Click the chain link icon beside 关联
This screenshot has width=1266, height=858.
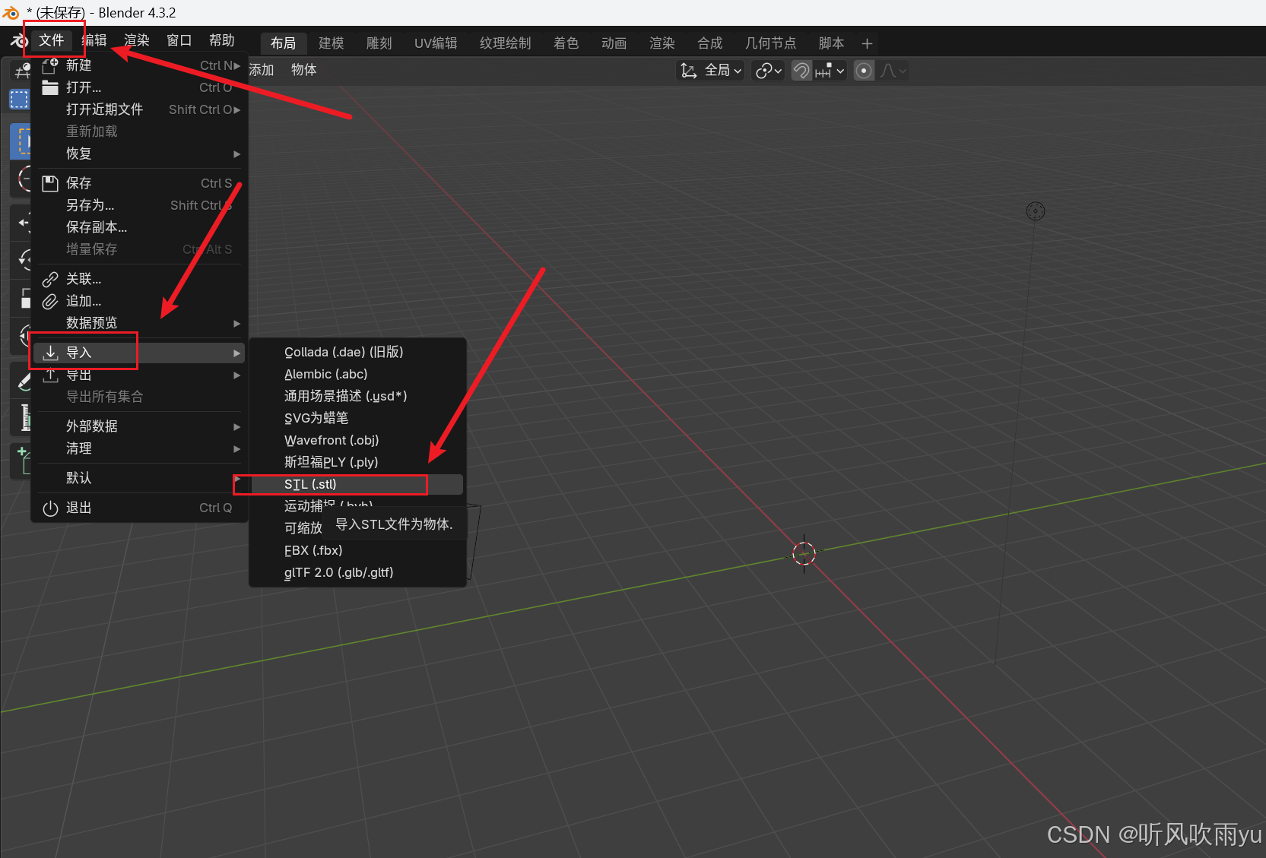point(50,279)
